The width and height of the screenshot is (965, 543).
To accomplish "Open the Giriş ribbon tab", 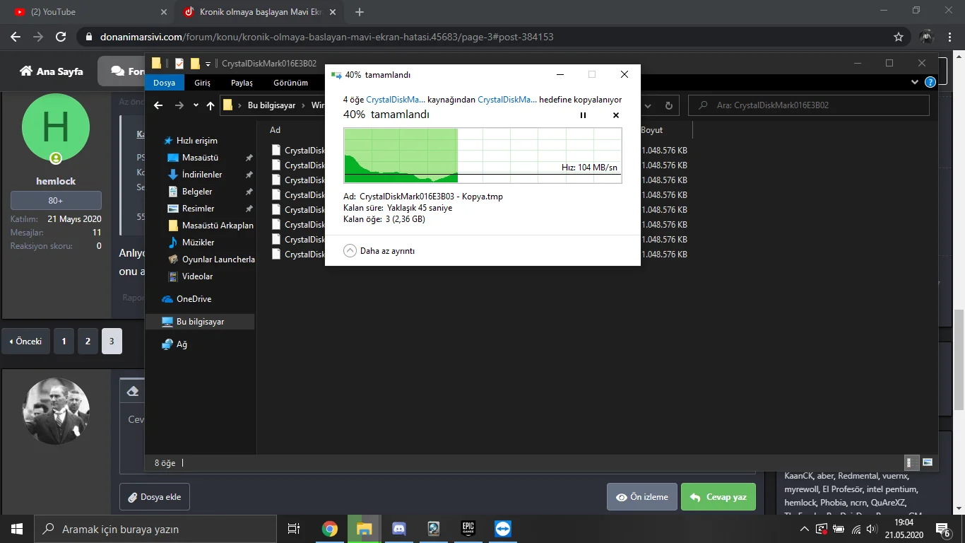I will (202, 83).
